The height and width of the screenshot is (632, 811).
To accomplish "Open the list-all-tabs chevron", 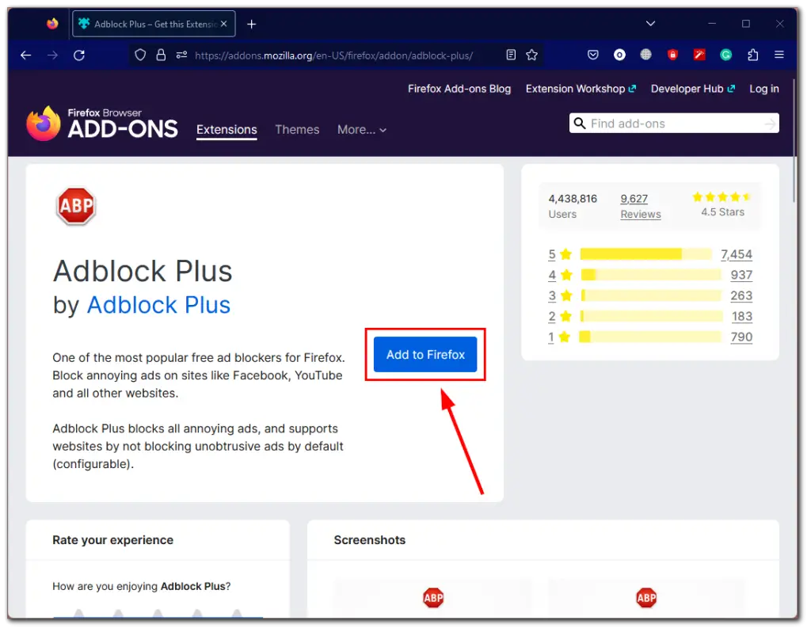I will pos(650,24).
